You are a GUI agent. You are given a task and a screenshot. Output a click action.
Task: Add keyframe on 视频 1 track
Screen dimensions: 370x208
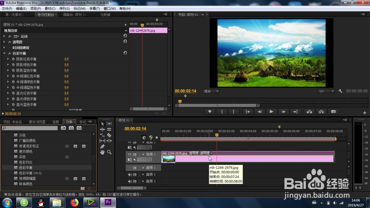(x=145, y=160)
